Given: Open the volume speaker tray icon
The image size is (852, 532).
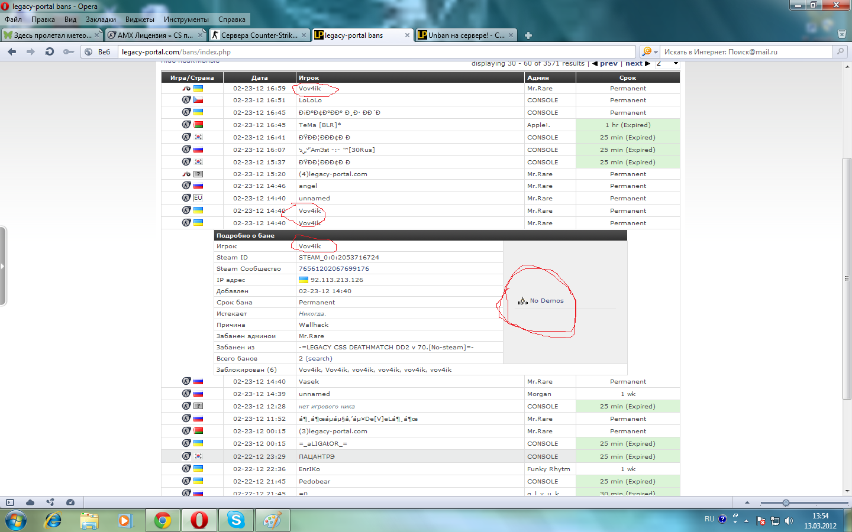Looking at the screenshot, I should coord(789,521).
